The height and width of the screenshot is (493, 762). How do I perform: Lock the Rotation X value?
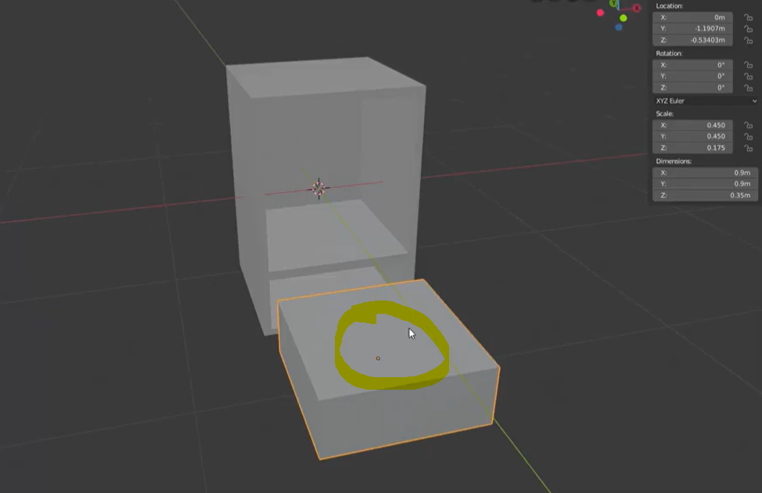tap(749, 65)
